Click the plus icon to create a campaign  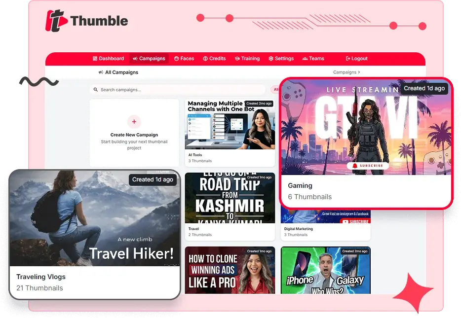(134, 122)
